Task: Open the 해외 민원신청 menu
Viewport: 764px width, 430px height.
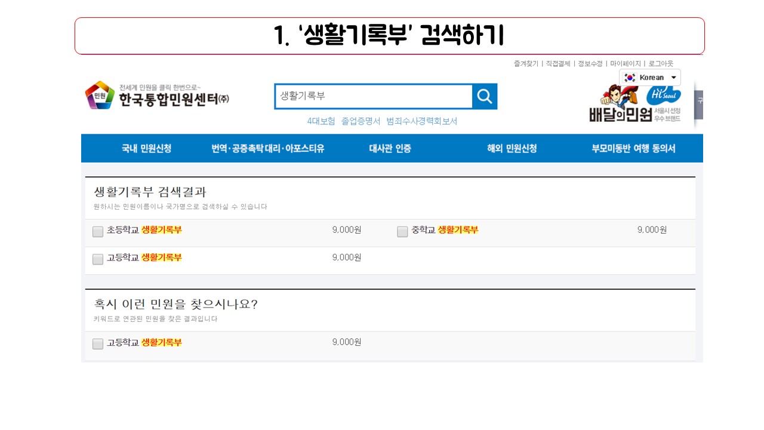Action: click(512, 149)
